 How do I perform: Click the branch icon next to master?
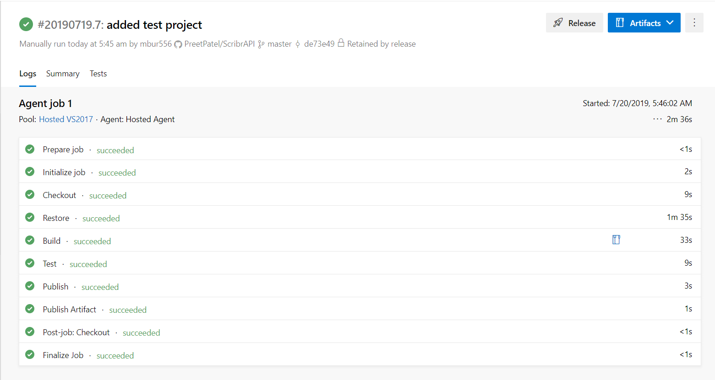261,44
